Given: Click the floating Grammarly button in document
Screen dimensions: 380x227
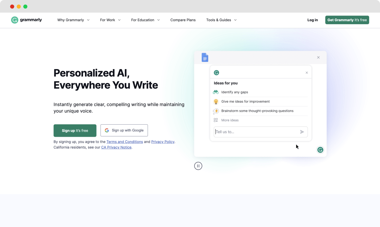Looking at the screenshot, I should pyautogui.click(x=320, y=150).
